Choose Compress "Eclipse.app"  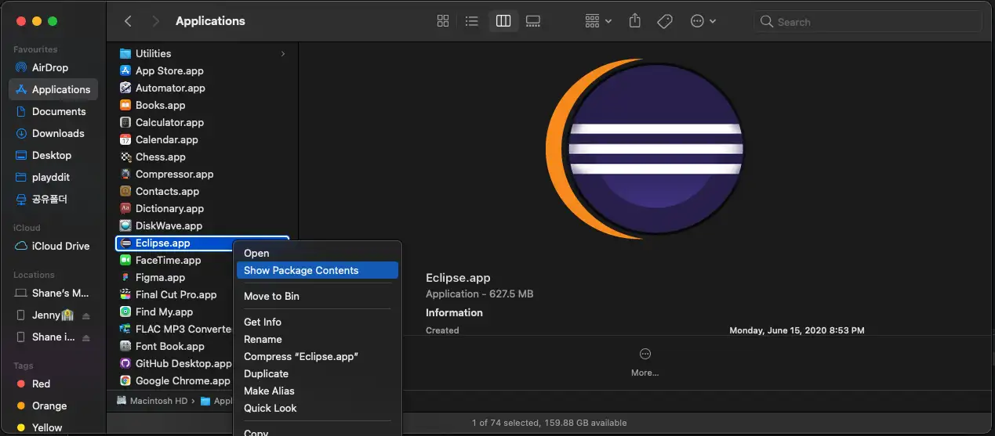(318, 356)
